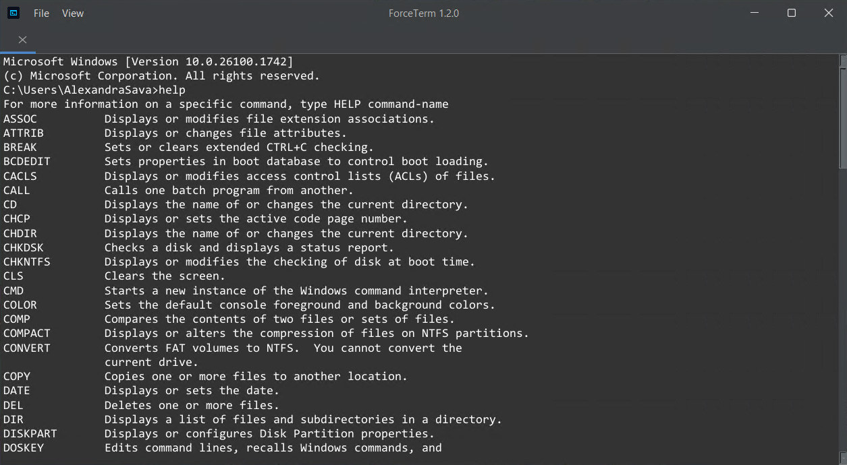Click the CHKDSK command description

pyautogui.click(x=249, y=247)
